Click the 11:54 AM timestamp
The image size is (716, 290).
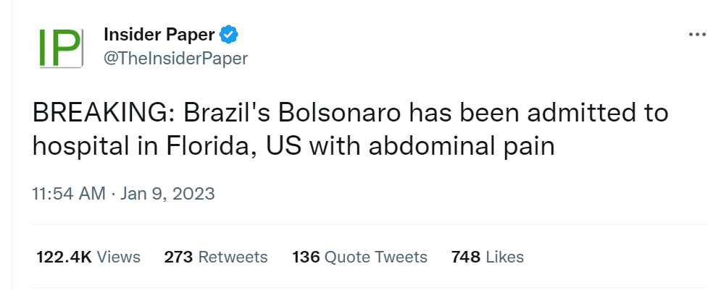pos(68,194)
